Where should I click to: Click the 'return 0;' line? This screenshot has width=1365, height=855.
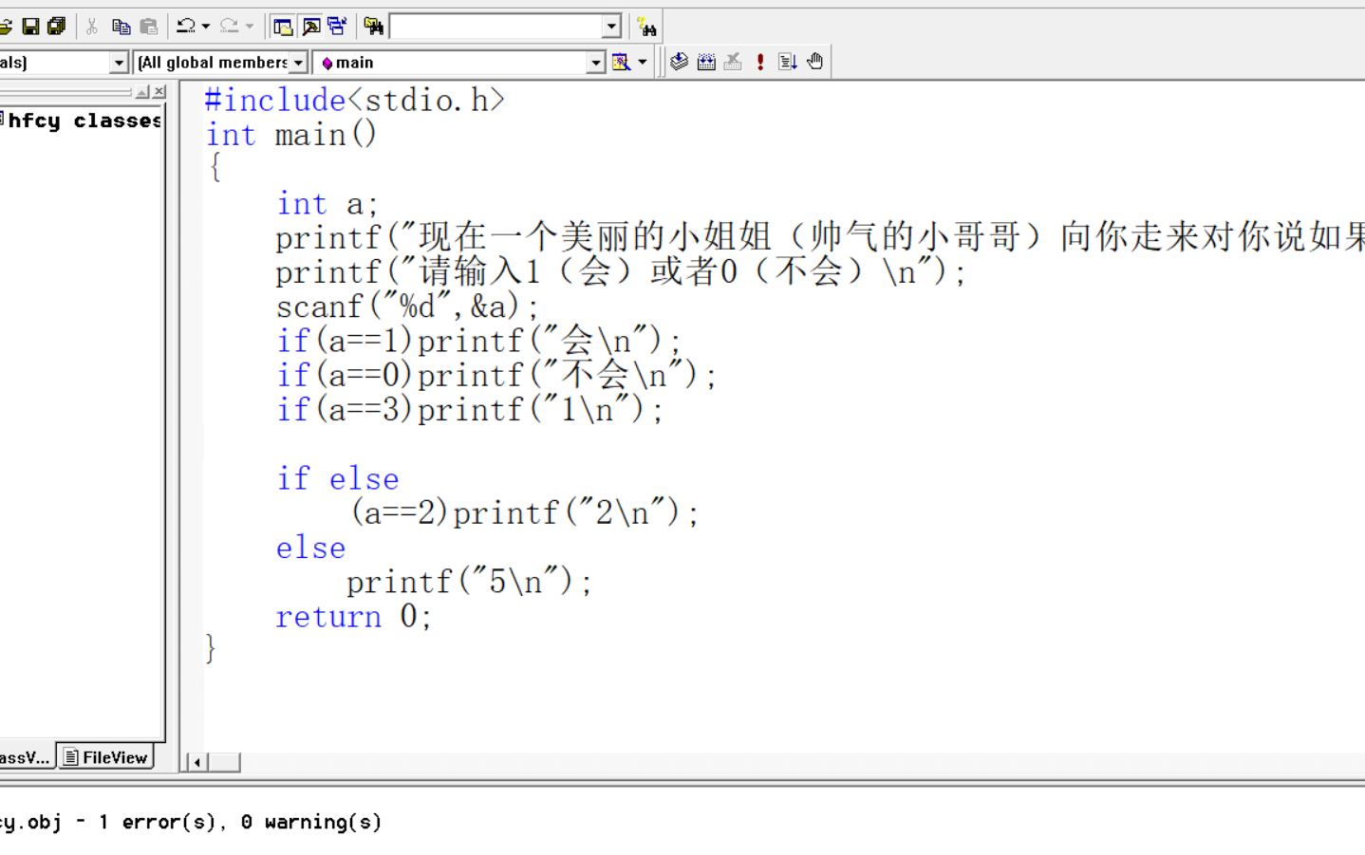[354, 617]
